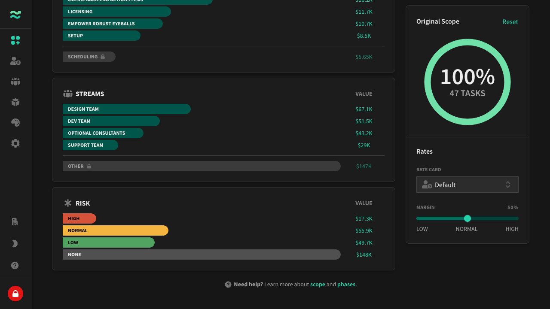
Task: Click the margin slider handle
Action: pos(467,218)
